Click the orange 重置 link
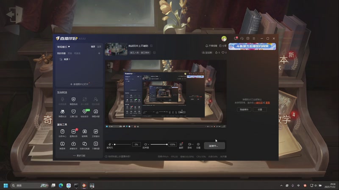 pyautogui.click(x=267, y=103)
